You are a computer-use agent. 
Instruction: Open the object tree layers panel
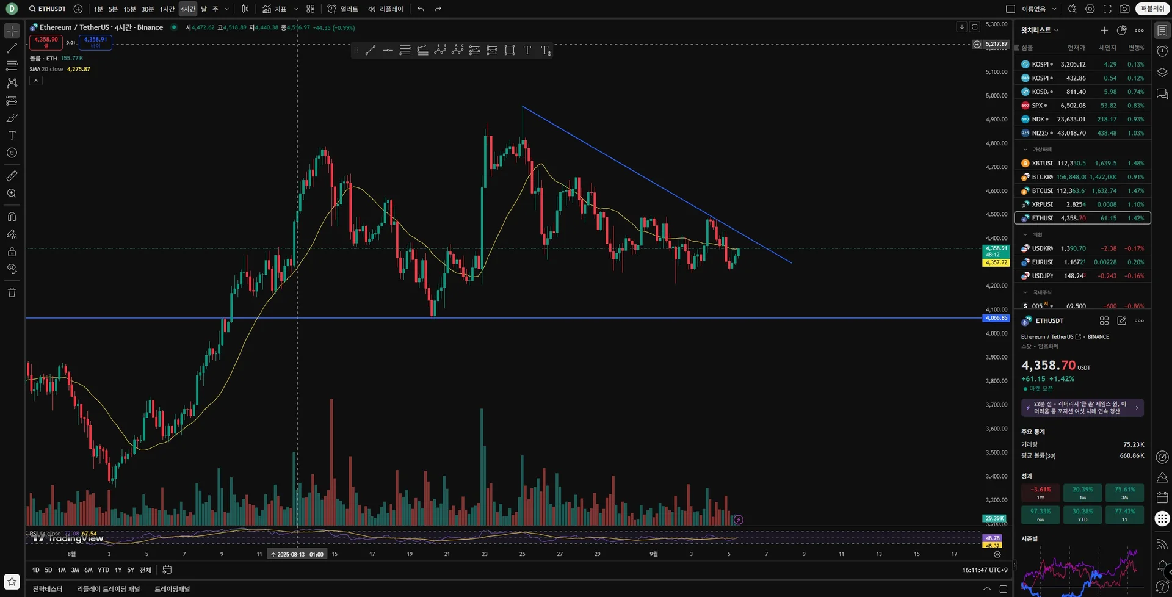click(1162, 73)
